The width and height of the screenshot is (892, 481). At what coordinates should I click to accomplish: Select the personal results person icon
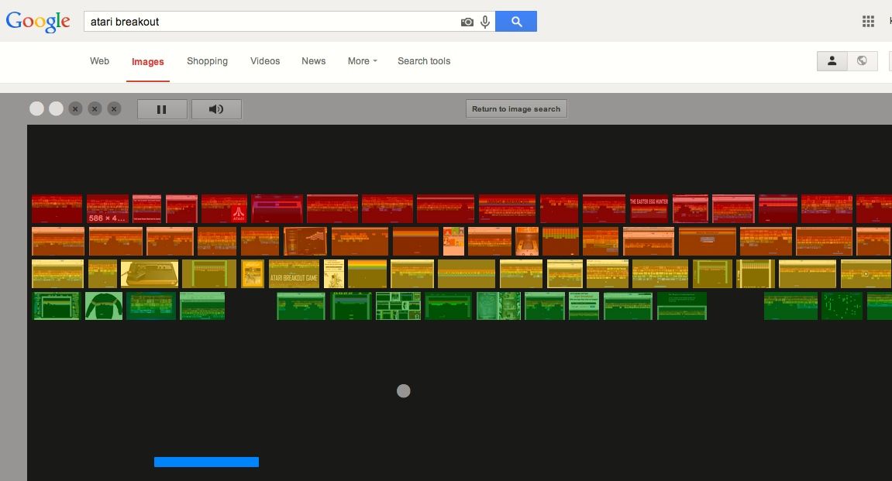pyautogui.click(x=832, y=61)
